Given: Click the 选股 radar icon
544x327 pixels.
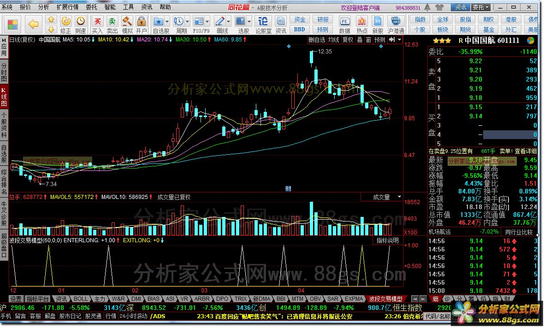Looking at the screenshot, I should point(241,22).
